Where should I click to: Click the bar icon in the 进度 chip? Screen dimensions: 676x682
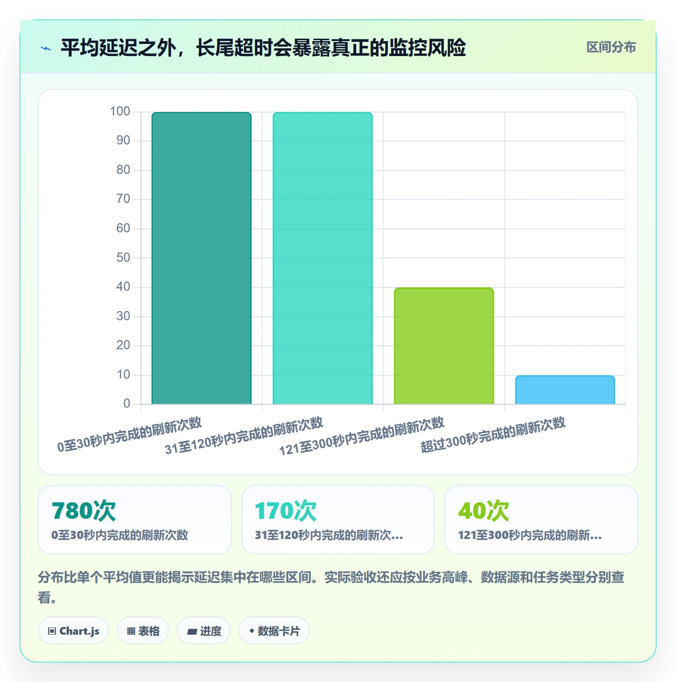click(x=192, y=631)
